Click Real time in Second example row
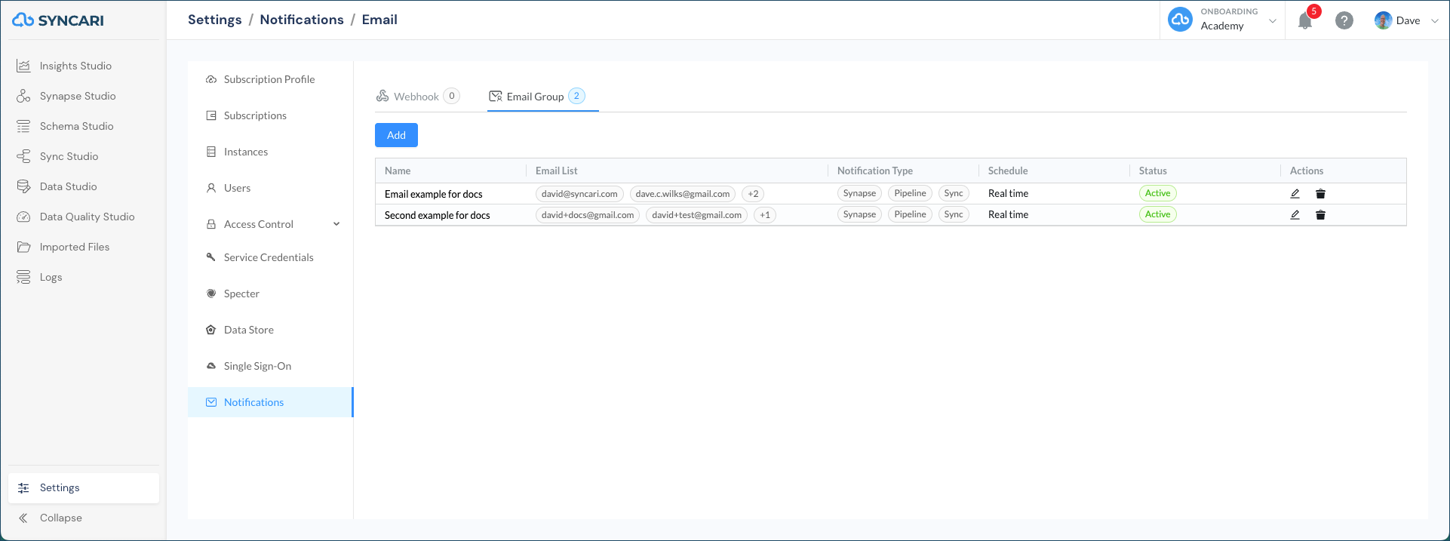The image size is (1450, 541). point(1008,215)
